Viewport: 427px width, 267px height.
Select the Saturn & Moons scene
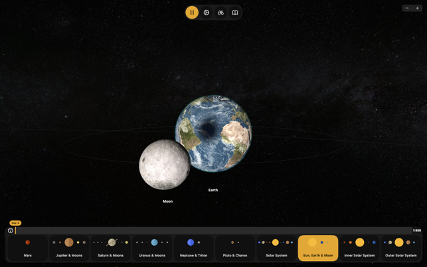[110, 248]
